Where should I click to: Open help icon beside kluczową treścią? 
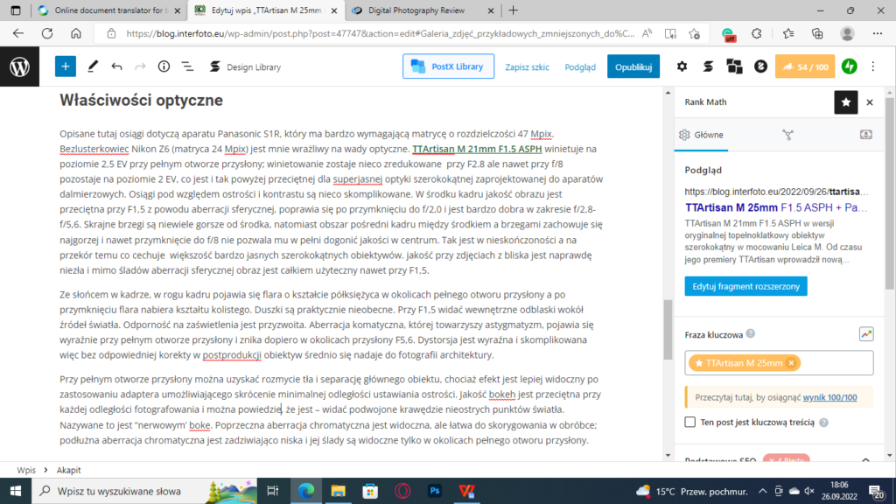click(823, 423)
